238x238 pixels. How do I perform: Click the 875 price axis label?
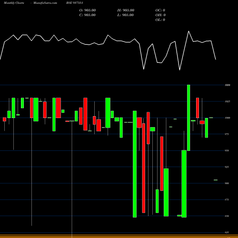click(x=227, y=199)
